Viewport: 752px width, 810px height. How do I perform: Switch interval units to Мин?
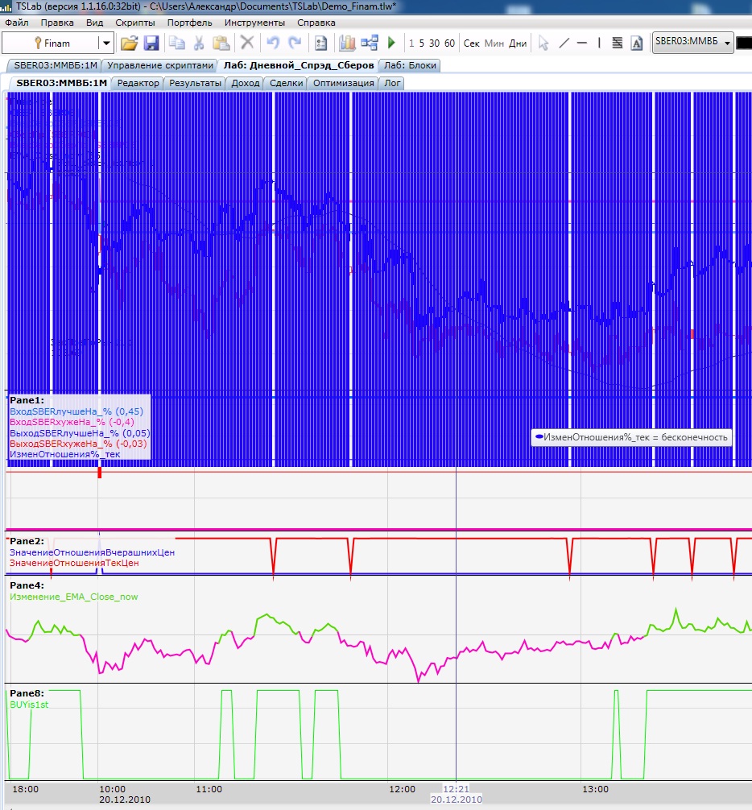tap(494, 43)
